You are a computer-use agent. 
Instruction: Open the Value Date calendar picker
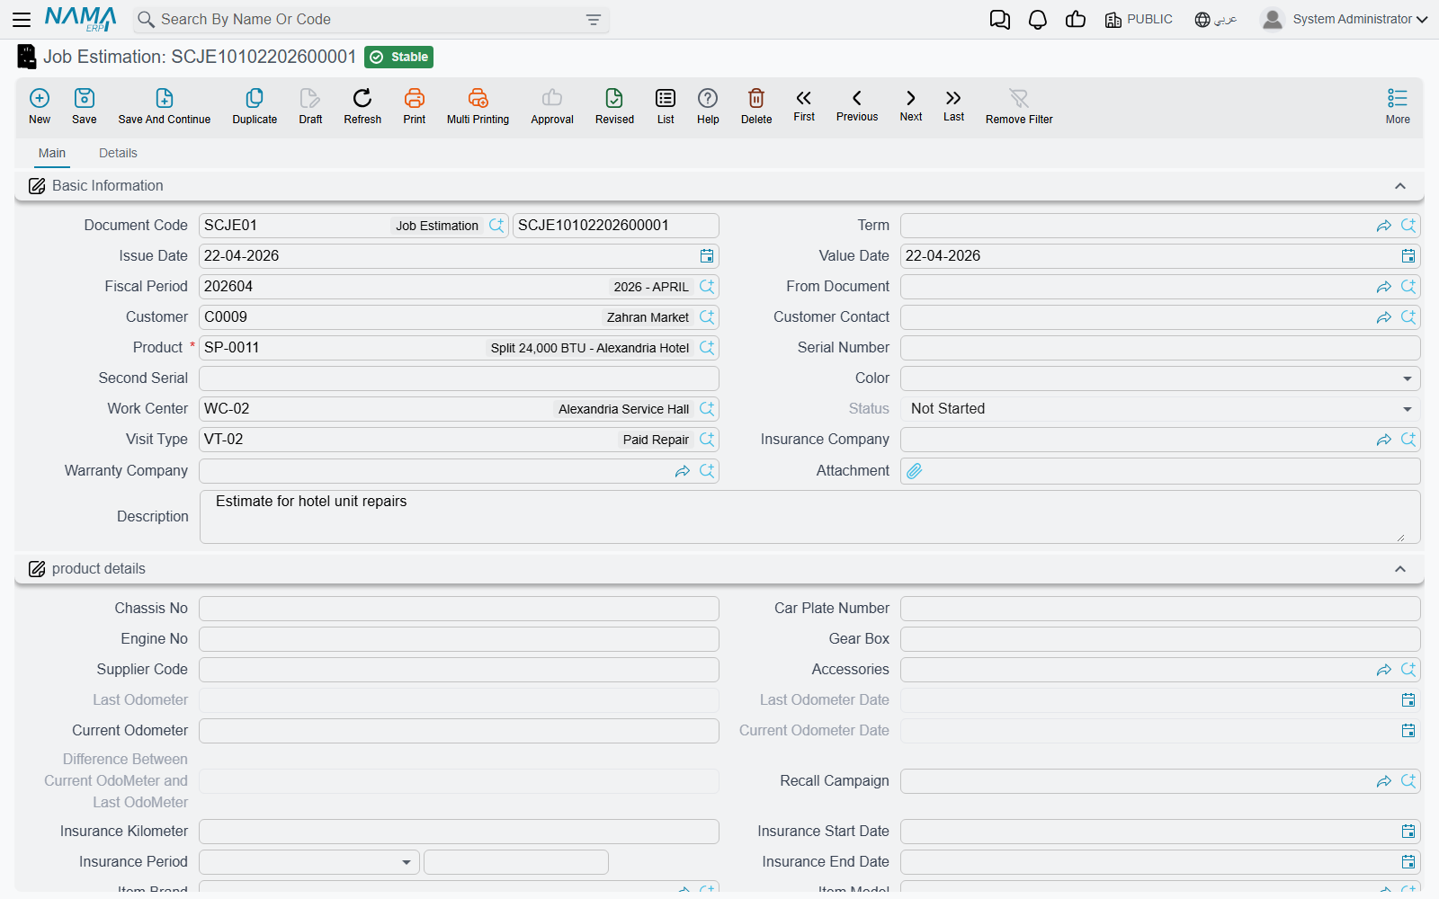click(1408, 256)
